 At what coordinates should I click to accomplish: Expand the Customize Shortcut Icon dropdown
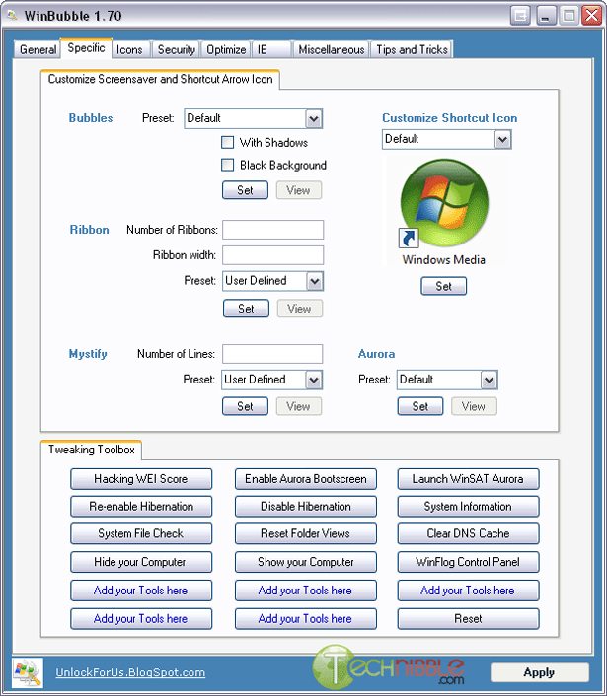(502, 139)
